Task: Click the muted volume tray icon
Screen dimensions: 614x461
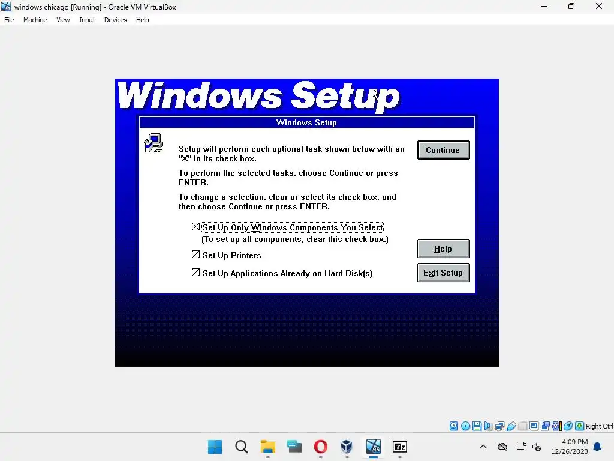Action: (537, 447)
